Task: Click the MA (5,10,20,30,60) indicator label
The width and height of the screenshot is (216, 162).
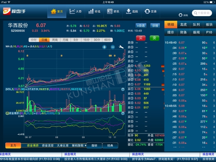Action: click(x=29, y=47)
